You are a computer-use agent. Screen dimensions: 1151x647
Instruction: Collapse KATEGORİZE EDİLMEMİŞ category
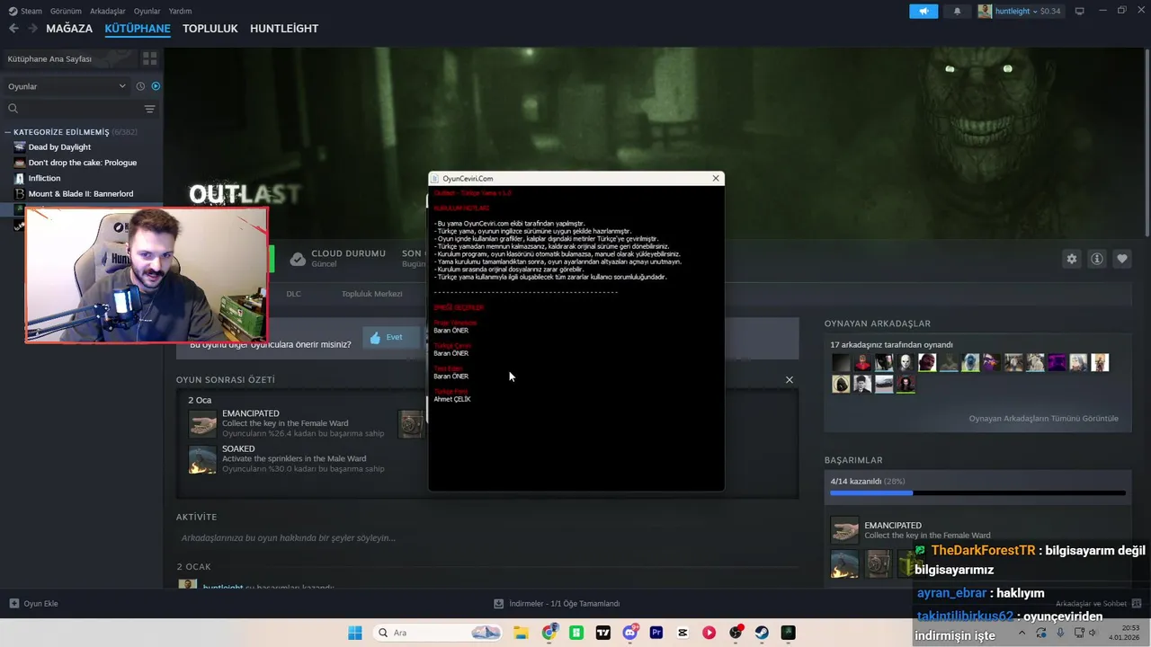pyautogui.click(x=8, y=132)
